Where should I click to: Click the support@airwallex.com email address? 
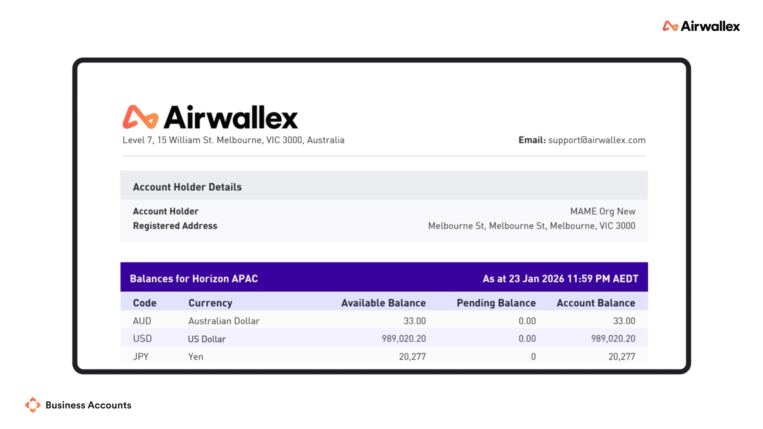pos(597,140)
